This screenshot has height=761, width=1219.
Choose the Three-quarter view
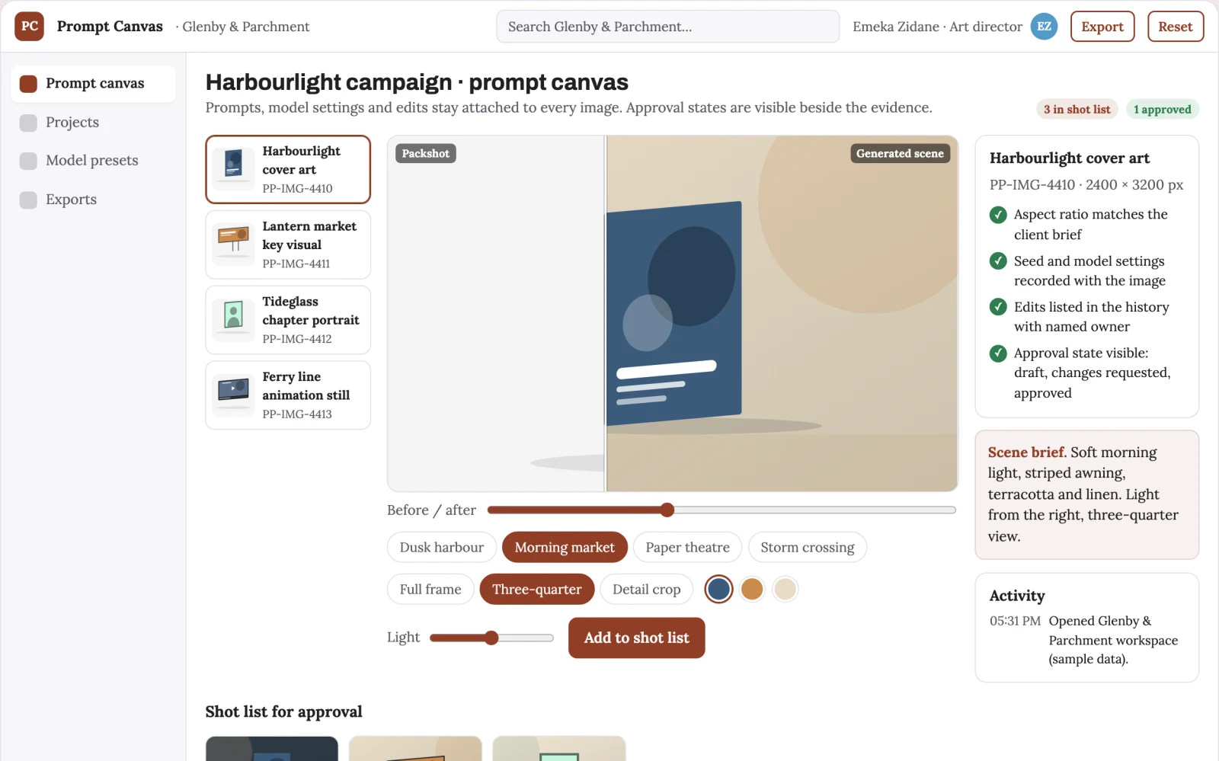[537, 589]
